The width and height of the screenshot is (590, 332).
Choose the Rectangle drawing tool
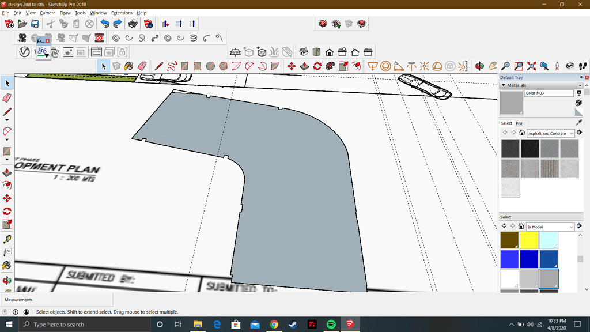[184, 66]
